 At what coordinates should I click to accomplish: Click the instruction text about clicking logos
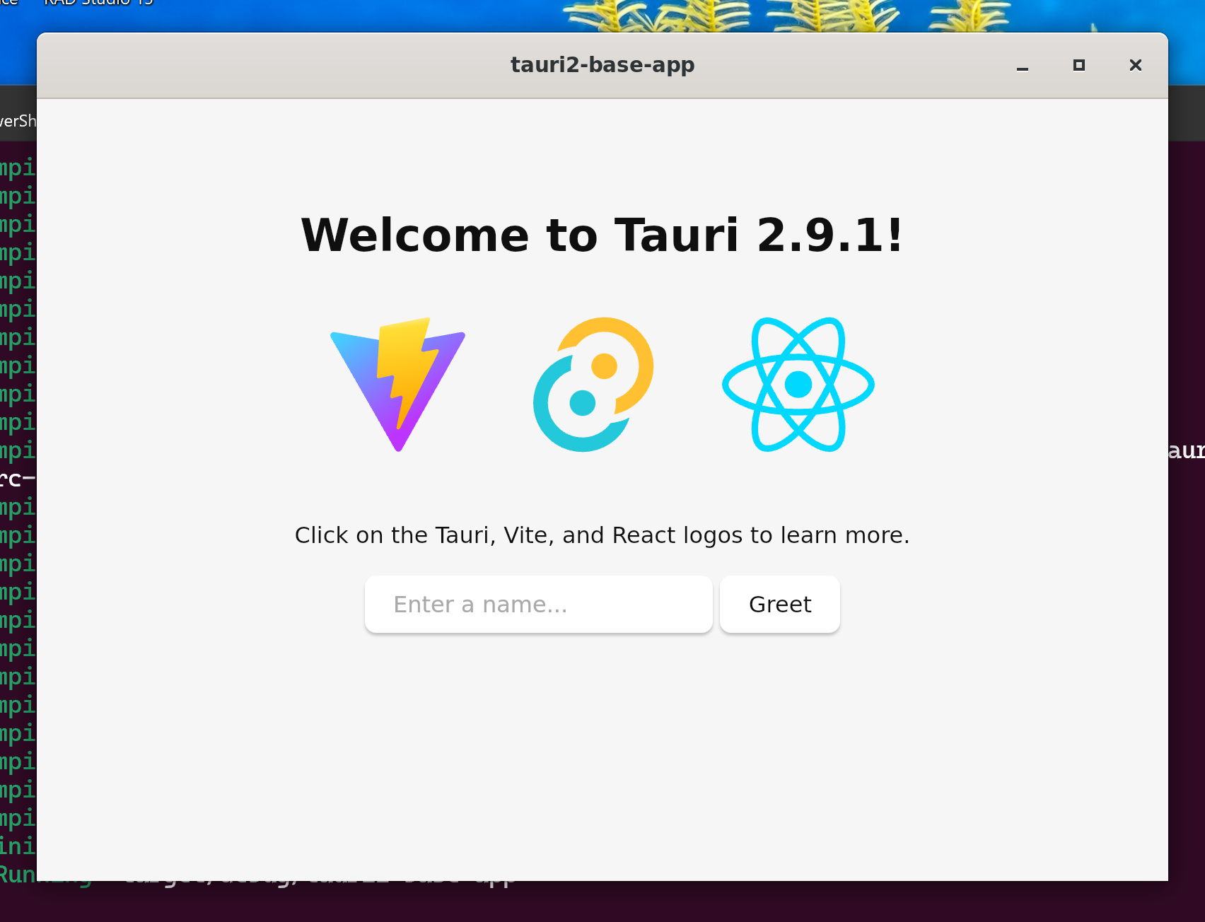coord(602,535)
